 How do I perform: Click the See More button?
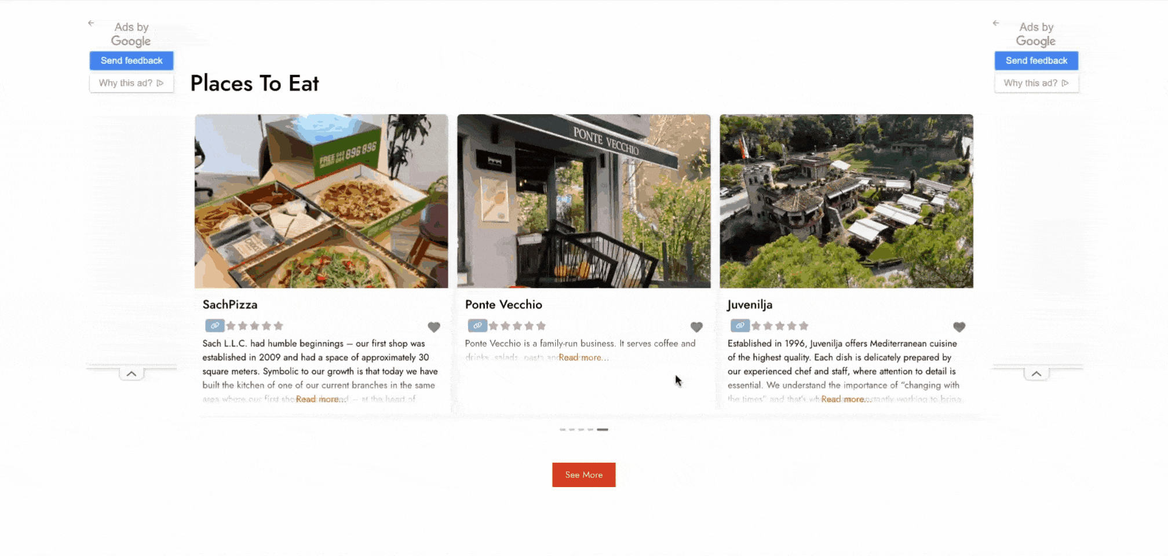pyautogui.click(x=583, y=475)
